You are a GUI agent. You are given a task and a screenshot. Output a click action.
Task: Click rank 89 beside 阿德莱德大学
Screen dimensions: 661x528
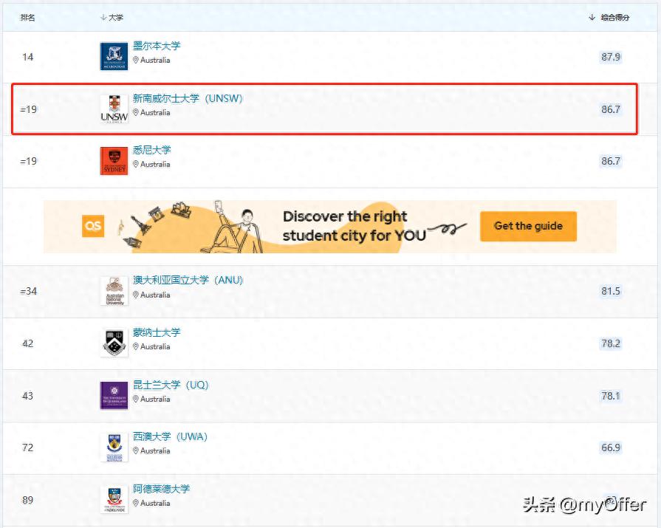(x=28, y=500)
